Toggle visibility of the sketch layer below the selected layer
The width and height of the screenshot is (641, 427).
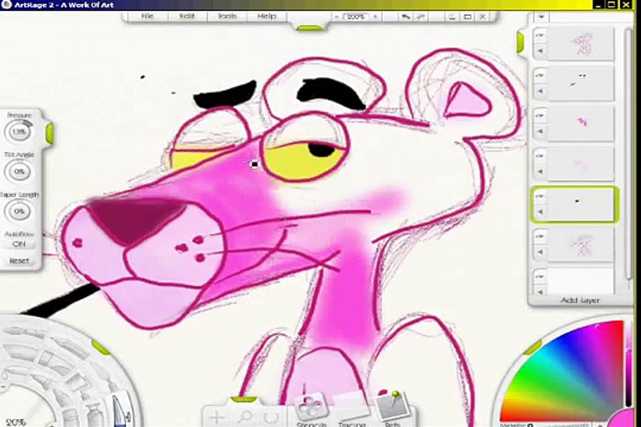point(540,237)
